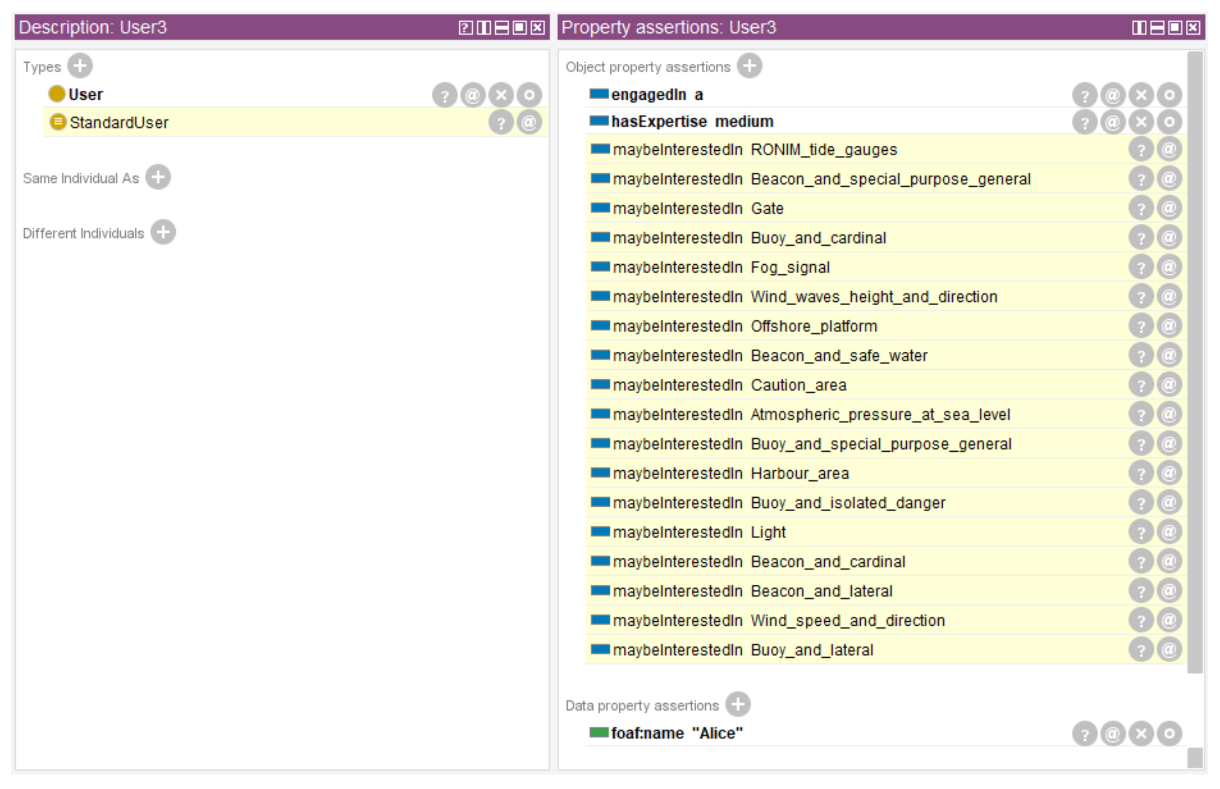Screen dimensions: 1220x789
Task: Open annotations (@) for StandardUser row
Action: [x=529, y=122]
